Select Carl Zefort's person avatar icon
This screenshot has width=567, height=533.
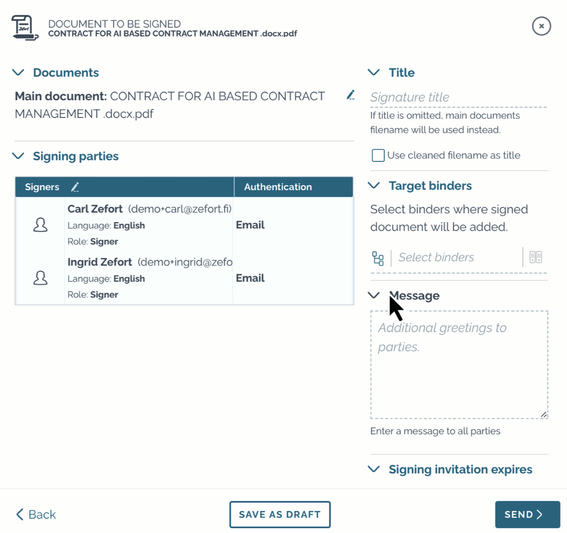[40, 225]
